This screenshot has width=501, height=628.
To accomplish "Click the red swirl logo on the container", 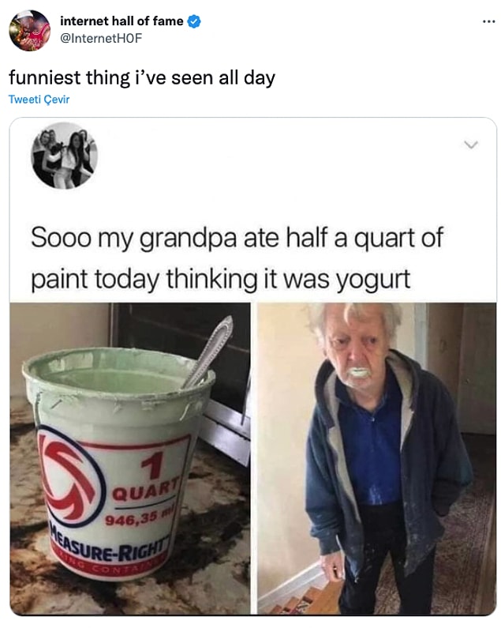I will tap(71, 476).
